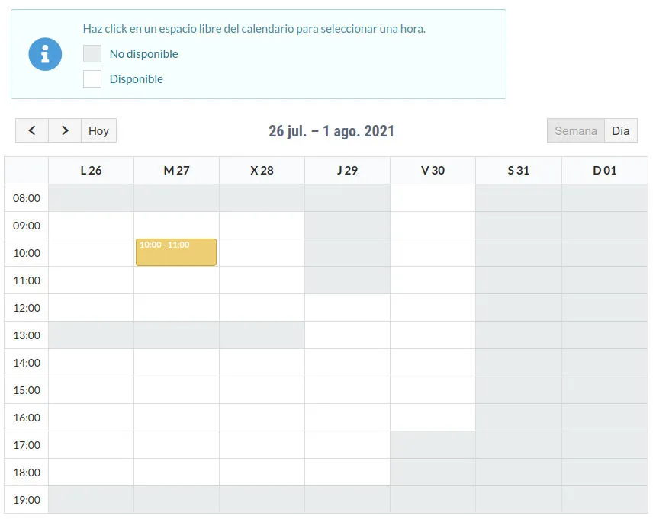Go to the next week arrow
Viewport: 656px width, 519px height.
65,130
